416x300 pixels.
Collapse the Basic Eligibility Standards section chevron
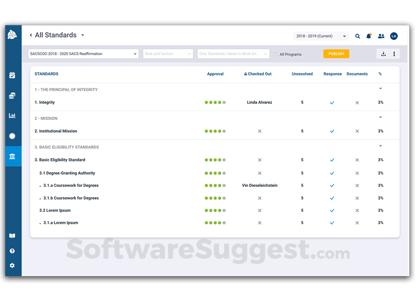[x=381, y=146]
